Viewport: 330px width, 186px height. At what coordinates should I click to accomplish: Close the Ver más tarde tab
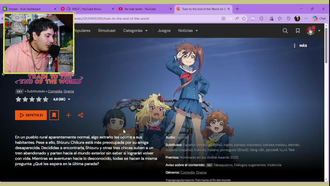(170, 9)
